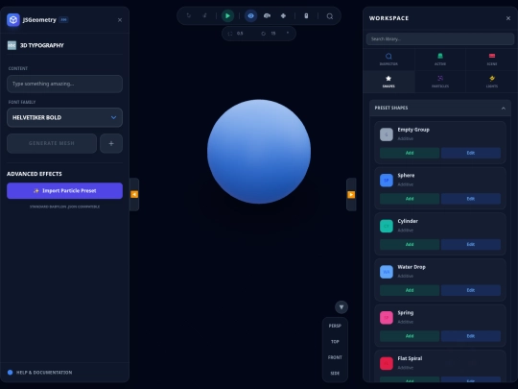Viewport: 518px width, 389px height.
Task: Click the Generate Mesh button
Action: 52,143
